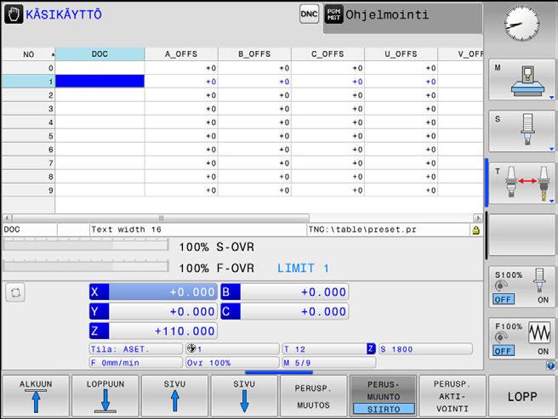
Task: Switch S100% spindle limit to OFF
Action: click(504, 299)
